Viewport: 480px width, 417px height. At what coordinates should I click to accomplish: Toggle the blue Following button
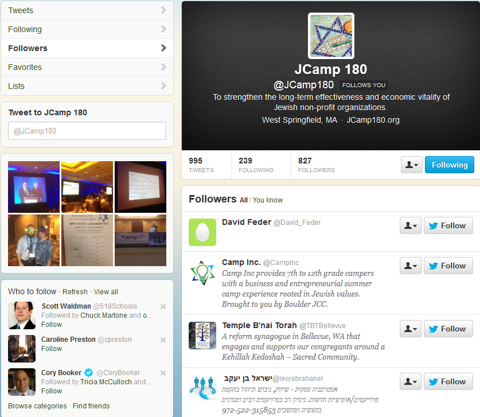click(x=450, y=165)
